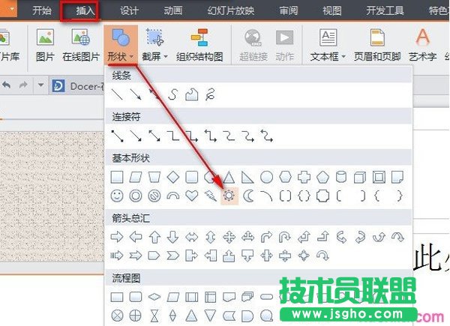Select the right triangle shape

click(x=247, y=177)
